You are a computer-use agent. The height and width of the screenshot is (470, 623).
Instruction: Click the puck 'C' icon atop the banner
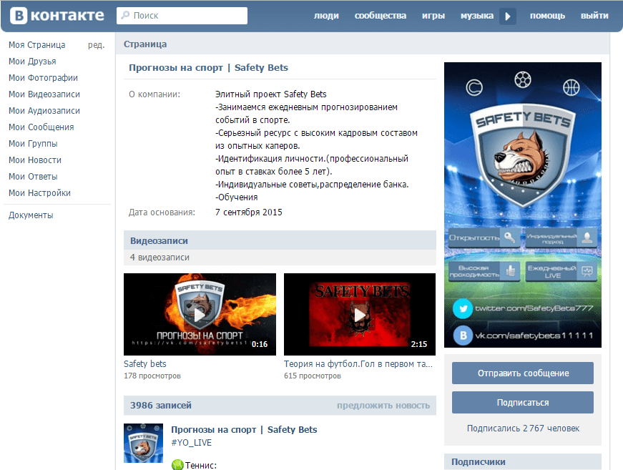click(474, 87)
